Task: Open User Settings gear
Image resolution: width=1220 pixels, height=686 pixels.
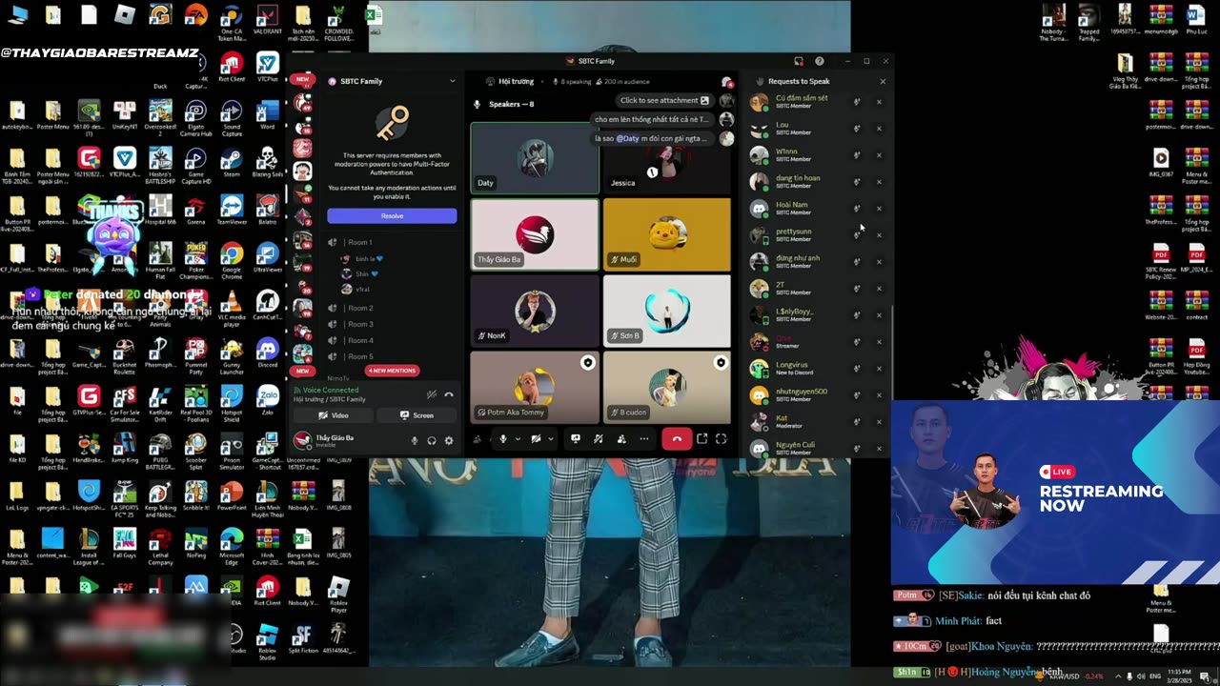Action: point(449,440)
